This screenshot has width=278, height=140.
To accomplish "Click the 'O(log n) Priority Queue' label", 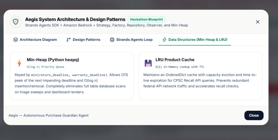I will pos(46,67).
